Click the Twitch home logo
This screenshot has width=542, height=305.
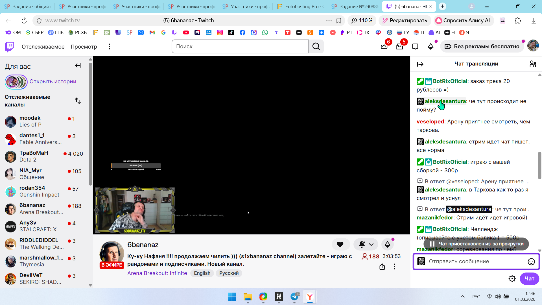pyautogui.click(x=9, y=47)
